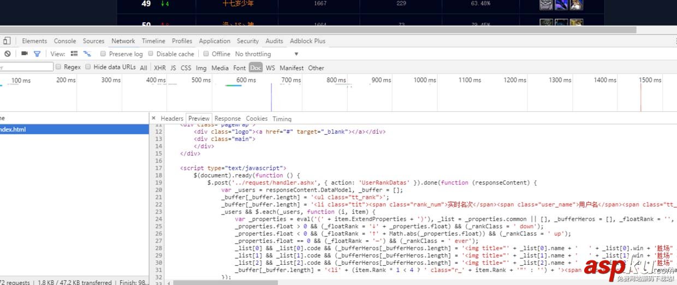Image resolution: width=677 pixels, height=285 pixels.
Task: Switch to the Security tab
Action: [248, 41]
